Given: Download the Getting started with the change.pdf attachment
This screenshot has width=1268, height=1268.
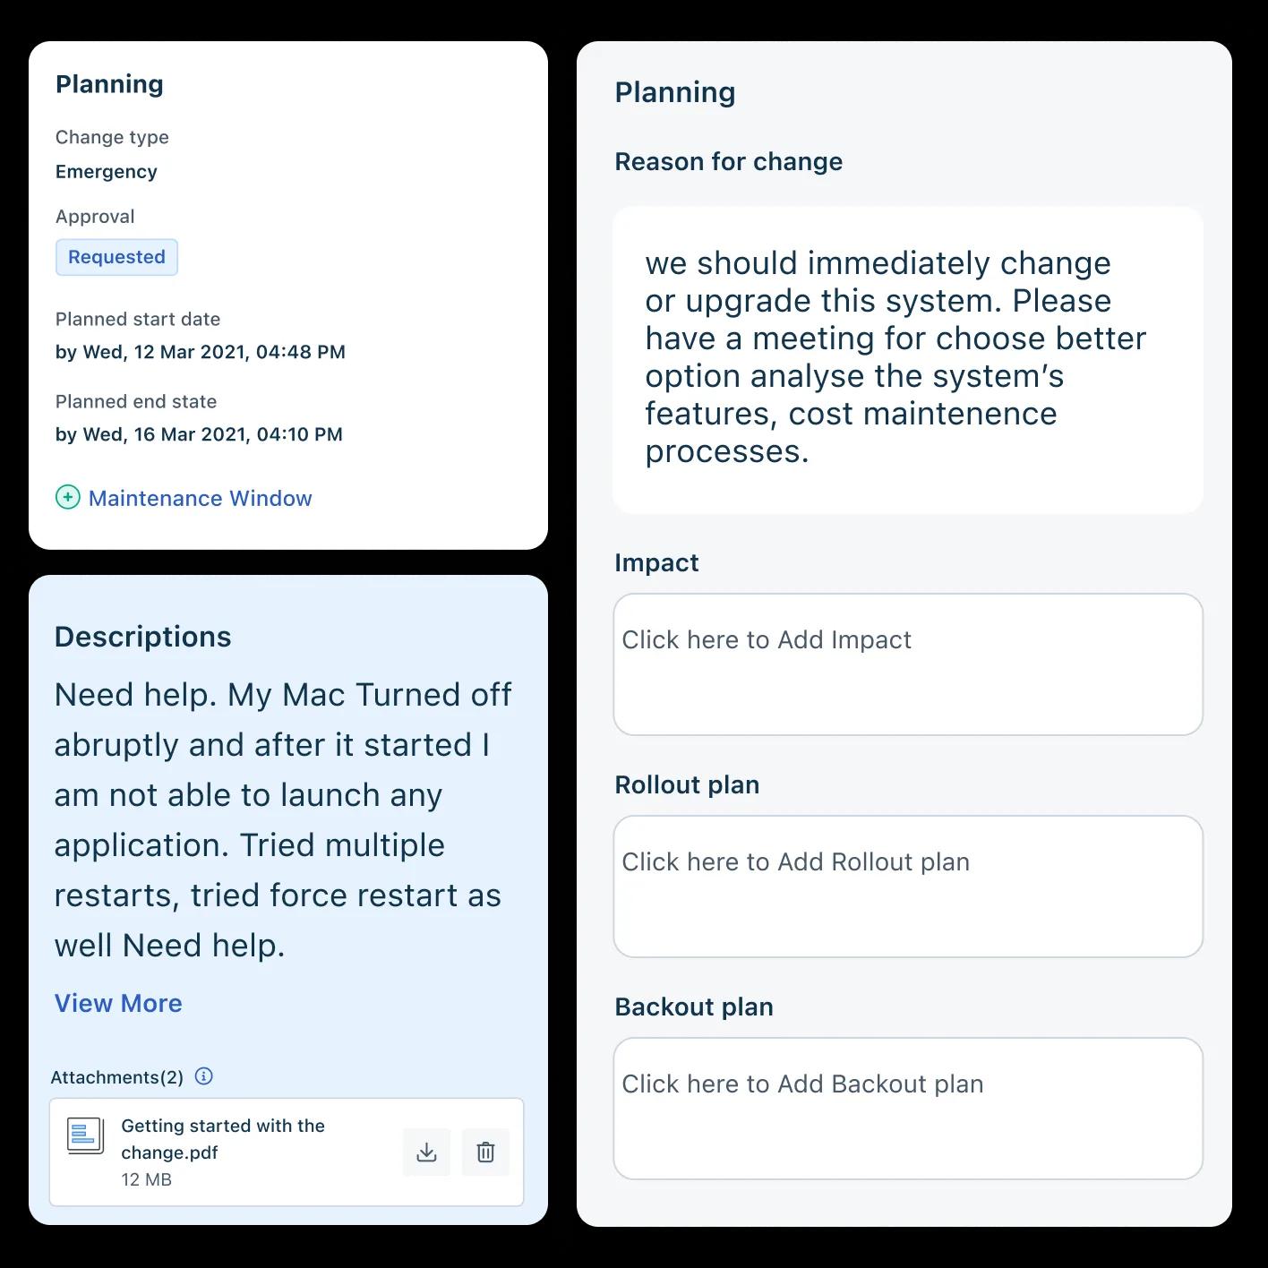Looking at the screenshot, I should [426, 1152].
